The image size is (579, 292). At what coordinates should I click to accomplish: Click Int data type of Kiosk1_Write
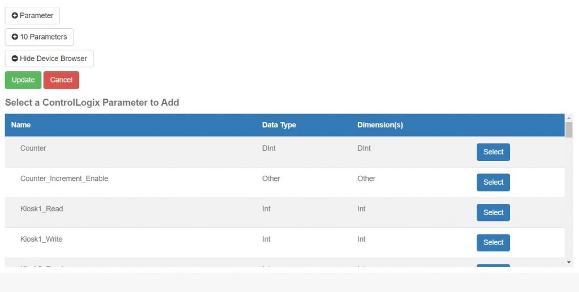click(266, 239)
